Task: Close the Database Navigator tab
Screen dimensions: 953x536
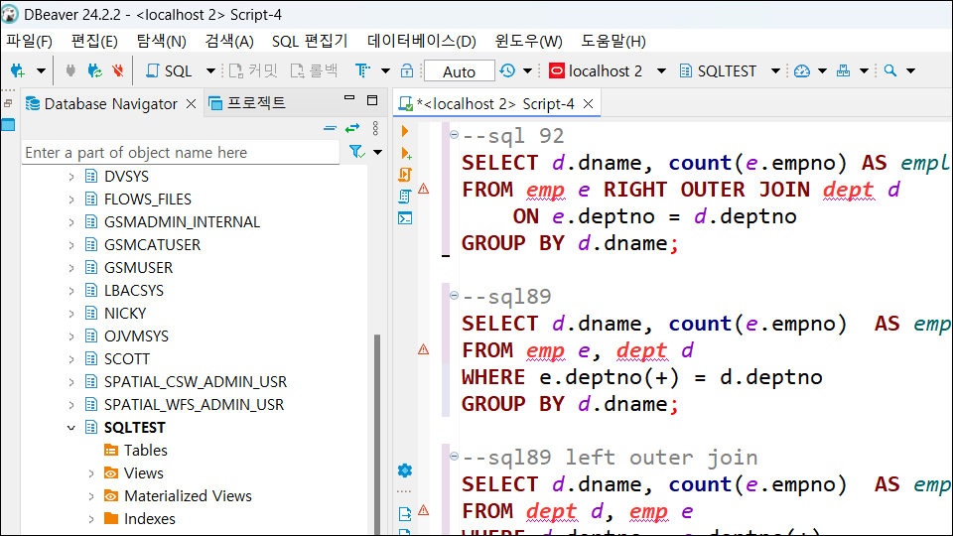Action: click(191, 104)
